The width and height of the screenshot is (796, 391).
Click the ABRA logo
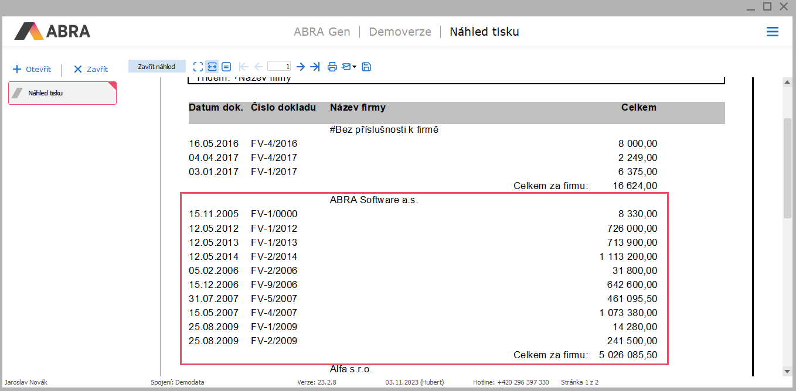click(x=52, y=31)
